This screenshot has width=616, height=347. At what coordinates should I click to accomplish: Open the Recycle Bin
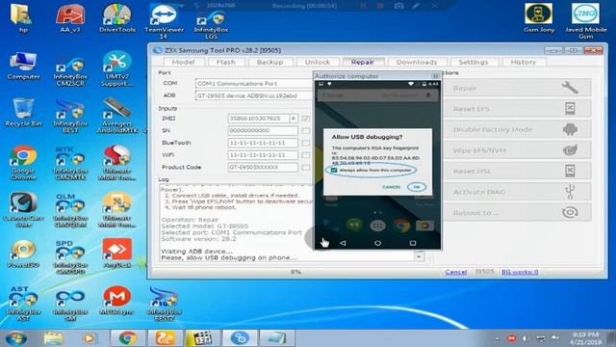coord(23,113)
